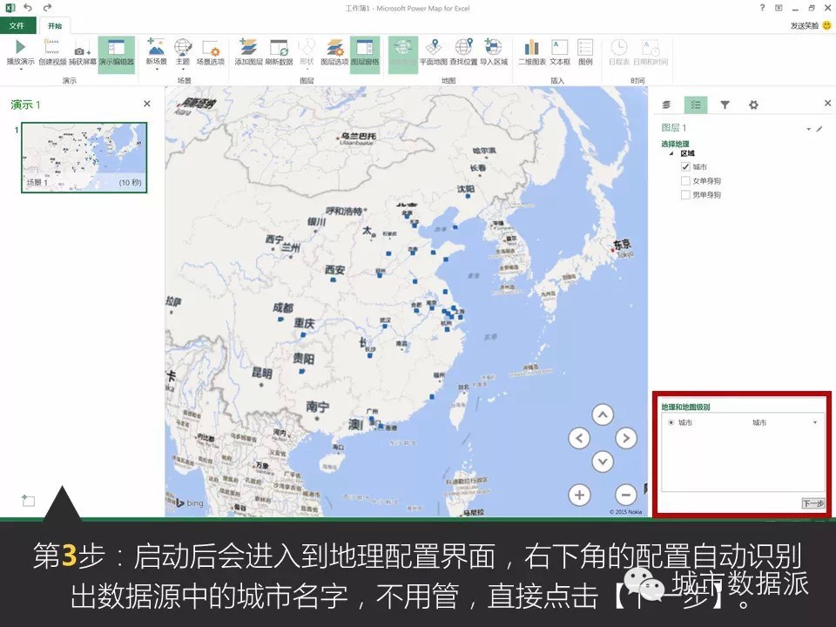Image resolution: width=836 pixels, height=627 pixels.
Task: Collapse the 区域 tree node
Action: pos(671,153)
